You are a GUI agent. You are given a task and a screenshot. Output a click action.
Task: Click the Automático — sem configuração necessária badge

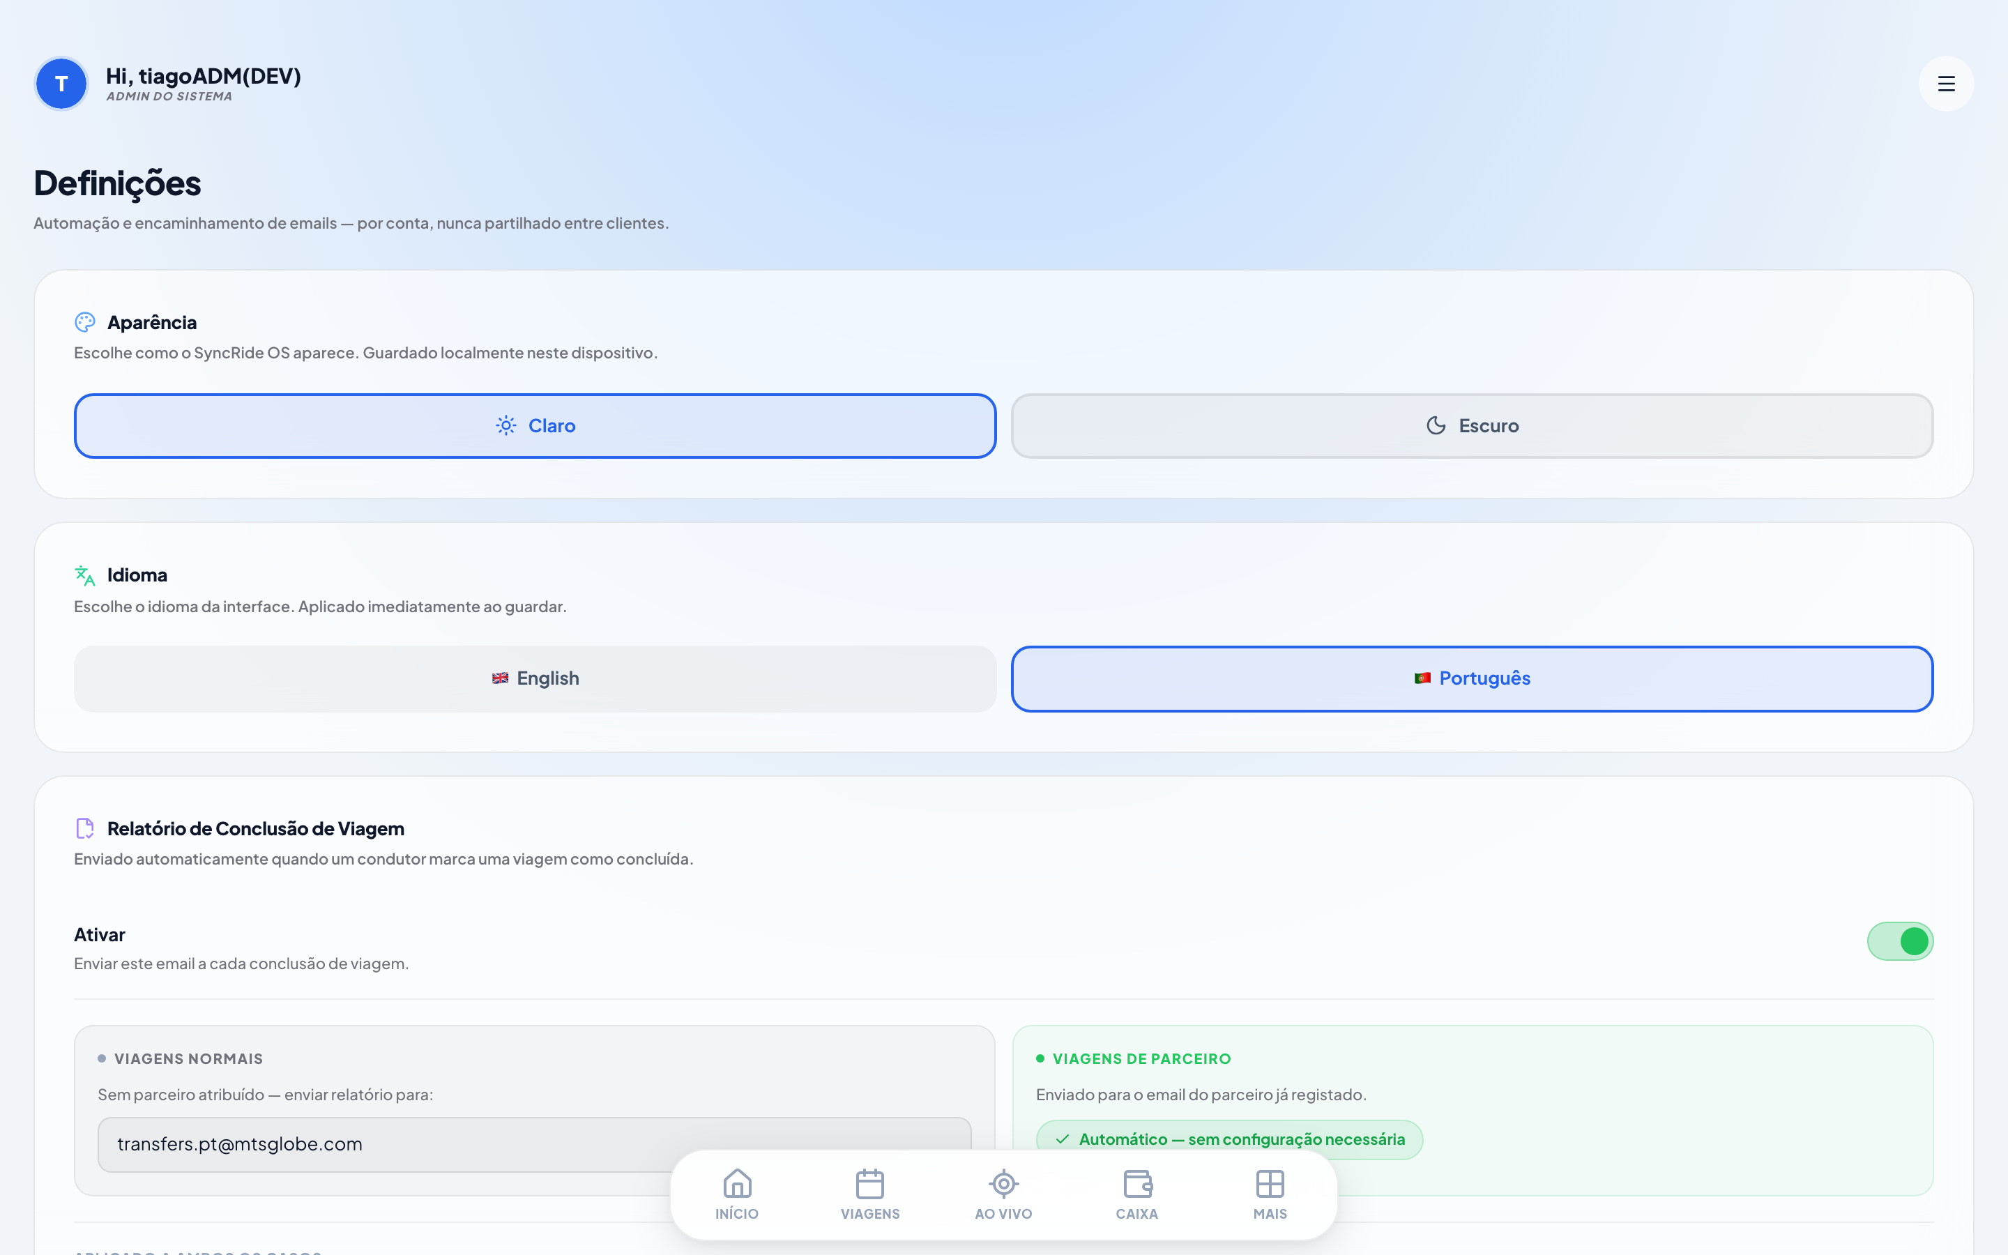click(1229, 1140)
